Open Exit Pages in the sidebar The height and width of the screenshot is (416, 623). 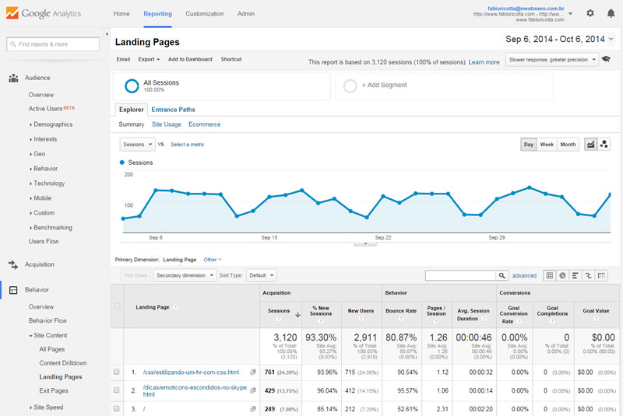[x=54, y=390]
